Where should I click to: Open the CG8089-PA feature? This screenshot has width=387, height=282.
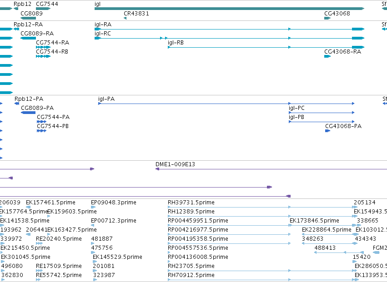(28, 113)
